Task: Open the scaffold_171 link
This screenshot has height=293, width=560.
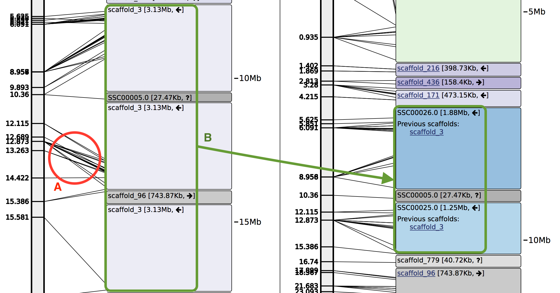Action: [418, 95]
